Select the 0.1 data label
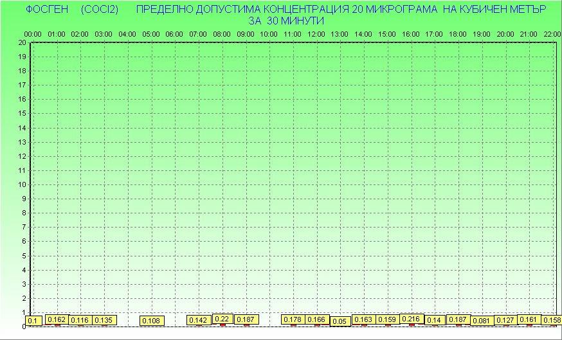 pyautogui.click(x=33, y=321)
